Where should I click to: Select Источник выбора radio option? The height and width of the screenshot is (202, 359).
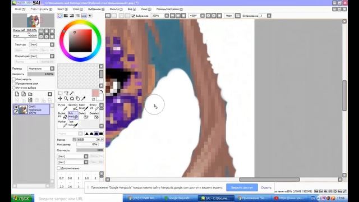coord(13,88)
